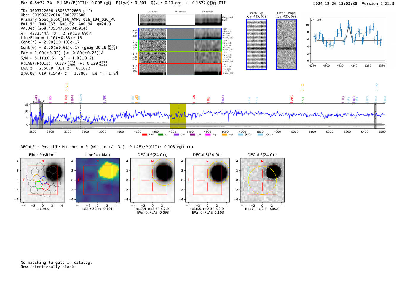Select the Primary Spec_Slot_IFU_AMP line
415x283 pixels.
click(68, 20)
